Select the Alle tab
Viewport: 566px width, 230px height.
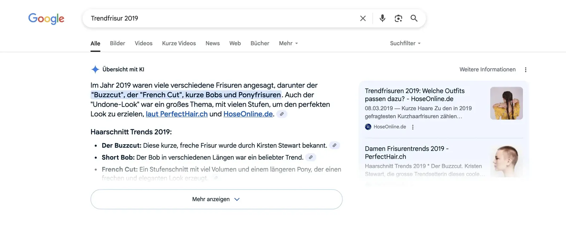pos(96,43)
